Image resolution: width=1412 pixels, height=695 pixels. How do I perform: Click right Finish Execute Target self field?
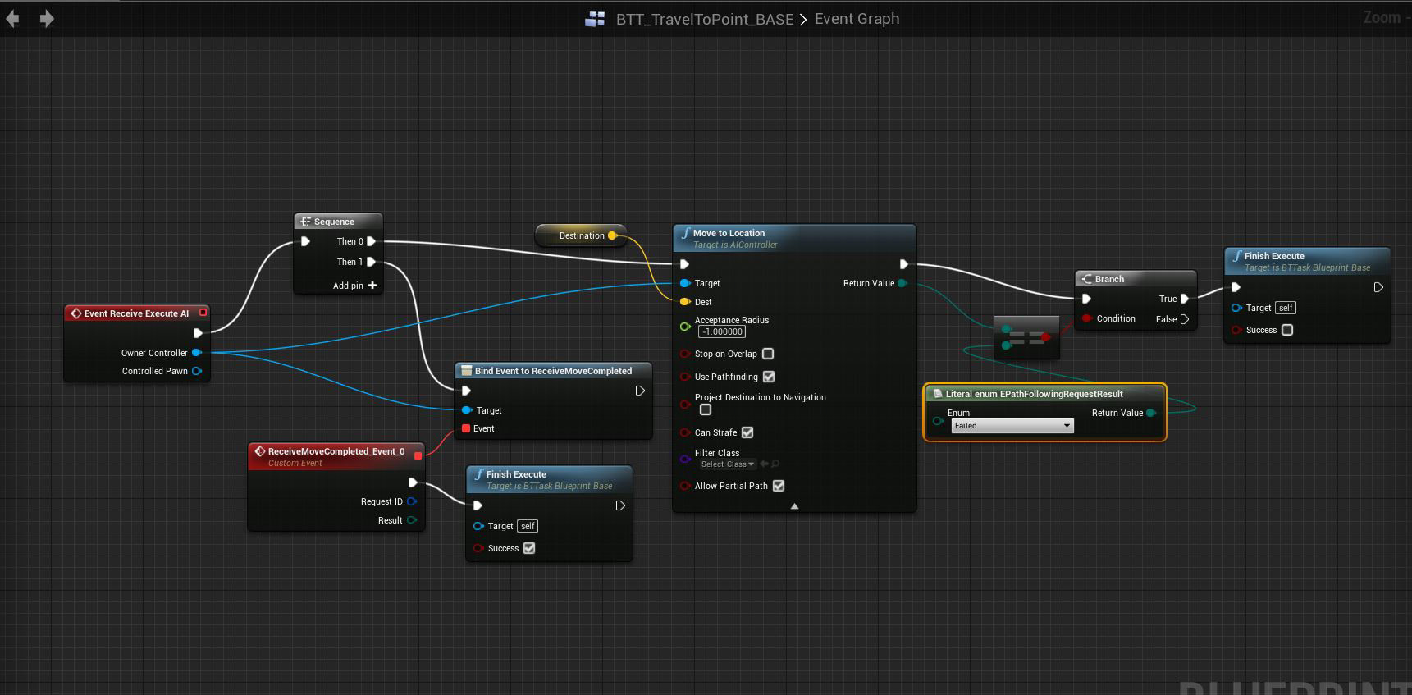coord(1286,308)
